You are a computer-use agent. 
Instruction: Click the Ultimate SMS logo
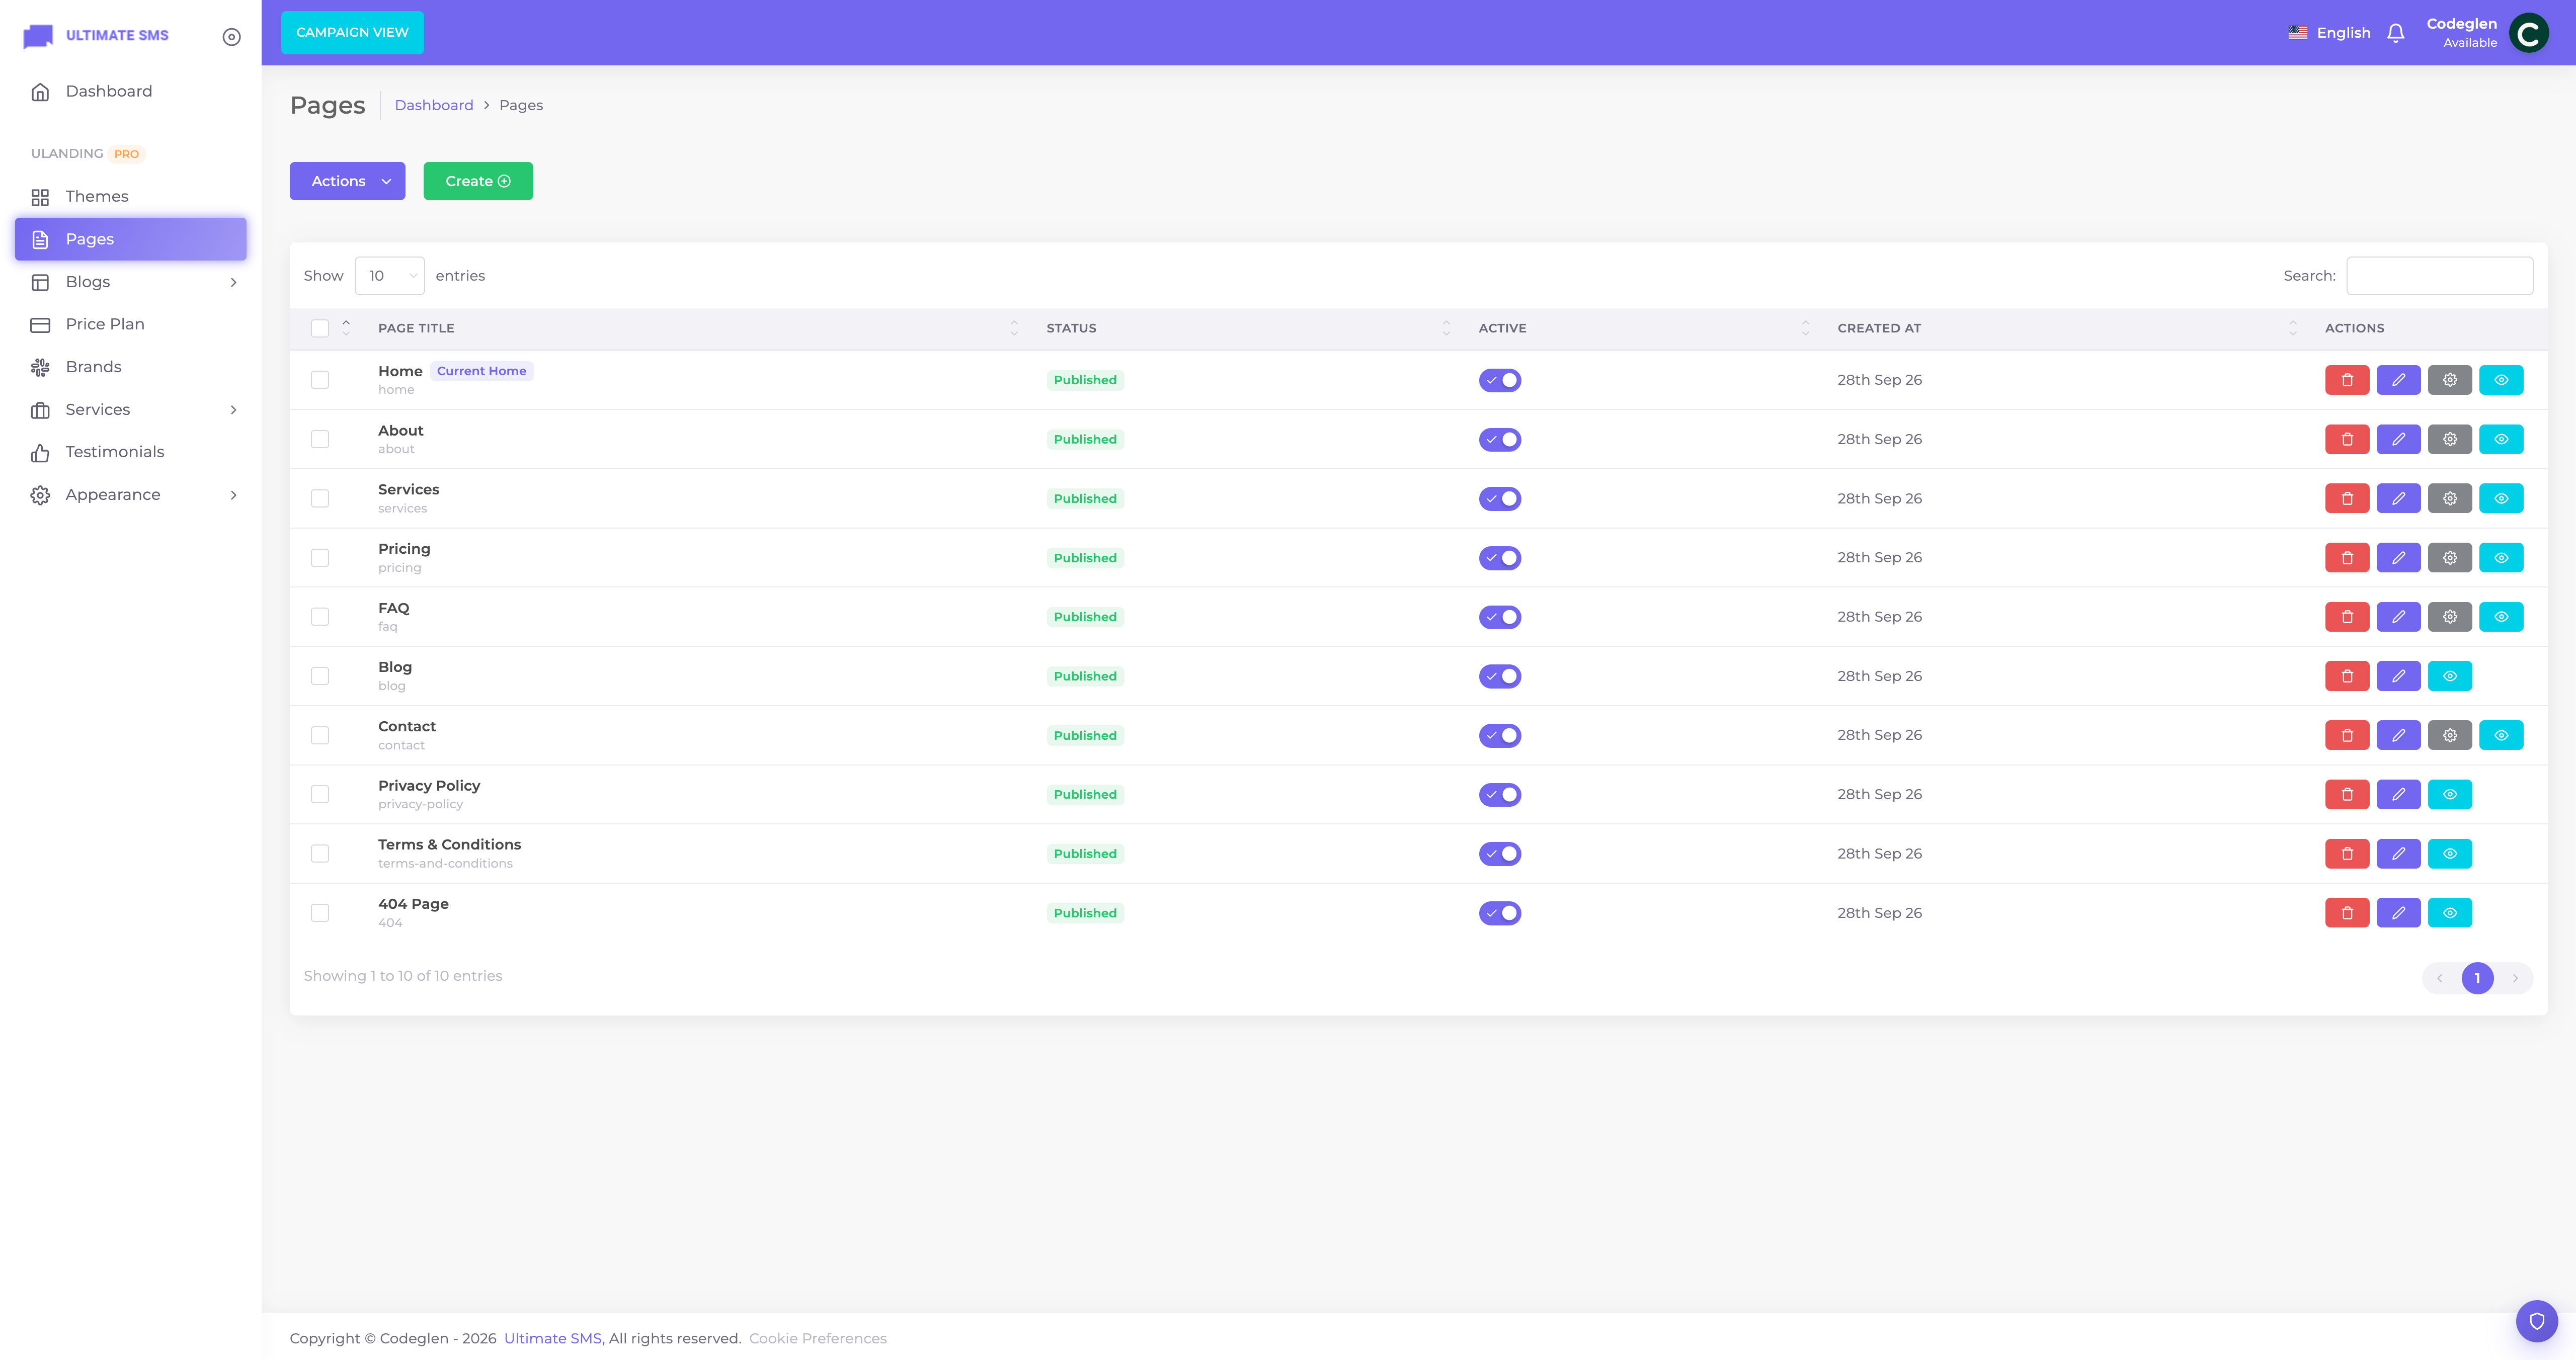(96, 36)
